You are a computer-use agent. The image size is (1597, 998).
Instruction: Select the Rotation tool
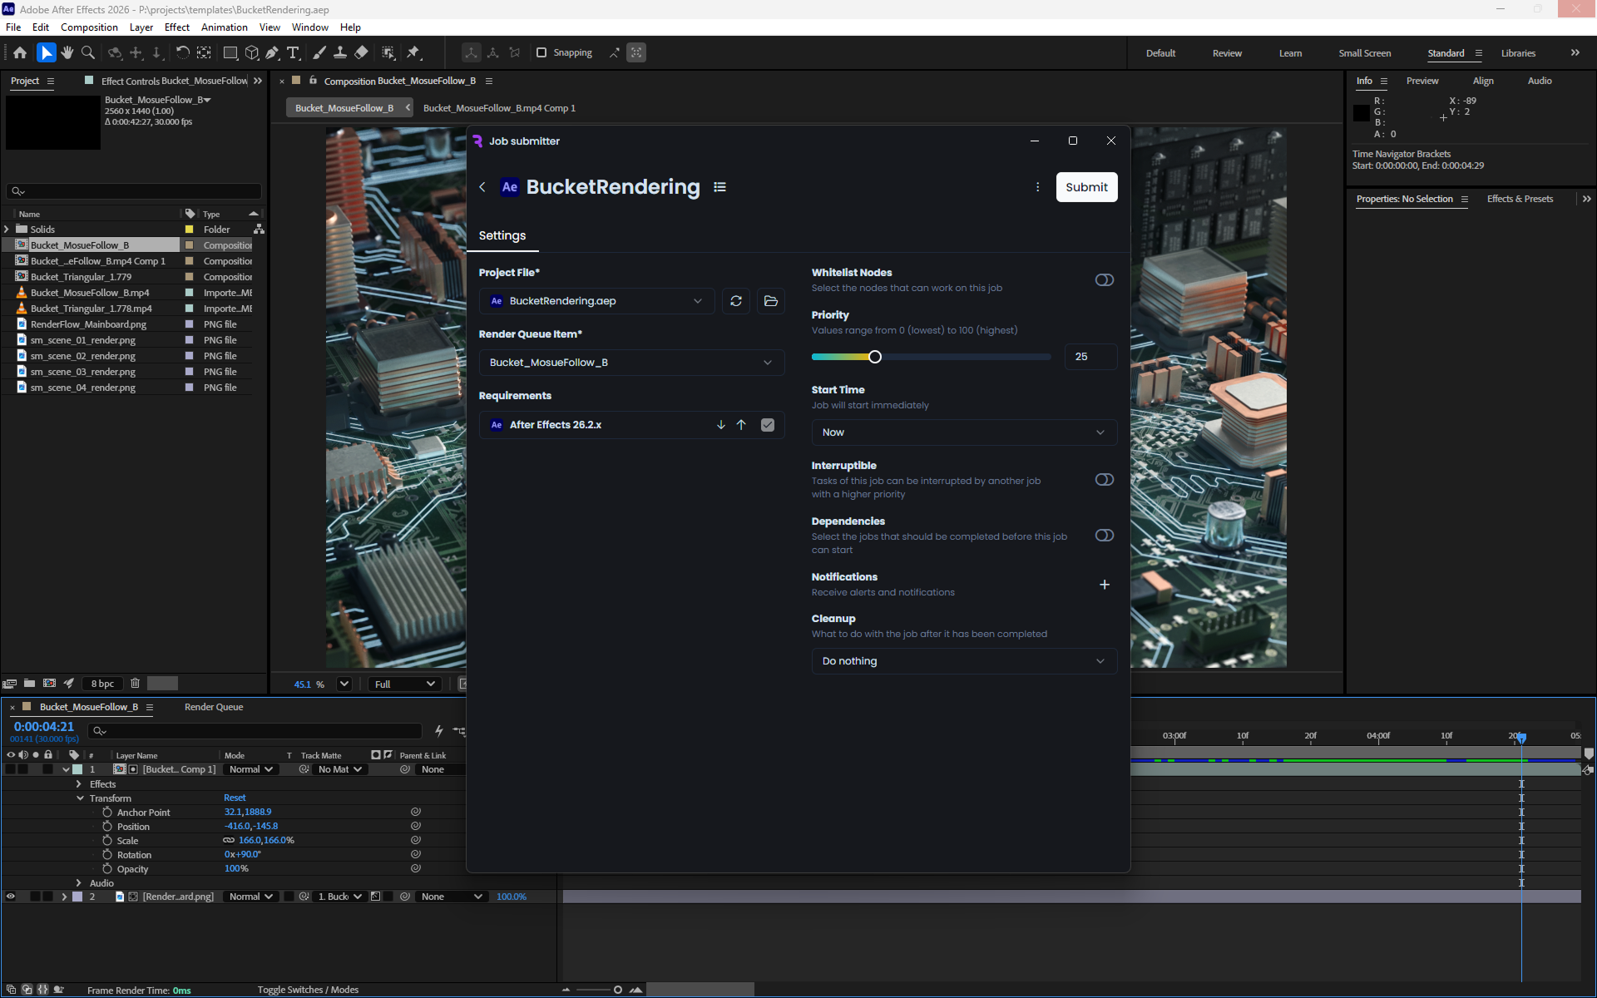pos(182,52)
